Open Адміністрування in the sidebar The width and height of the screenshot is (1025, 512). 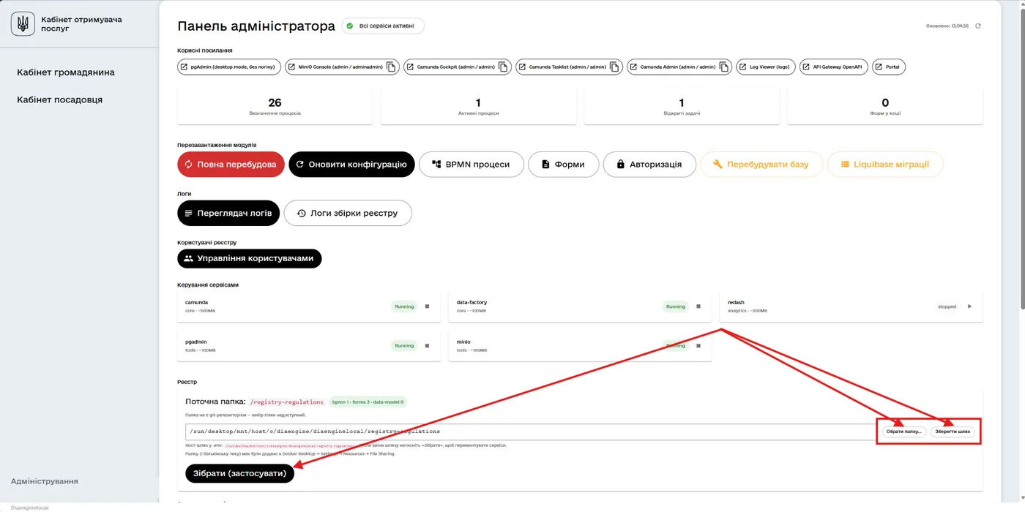[x=45, y=481]
